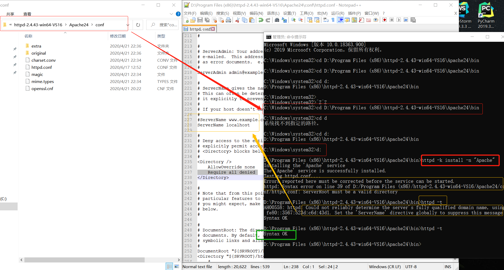504x270 pixels.
Task: Open Folder as Workspace icon
Action: (x=369, y=20)
